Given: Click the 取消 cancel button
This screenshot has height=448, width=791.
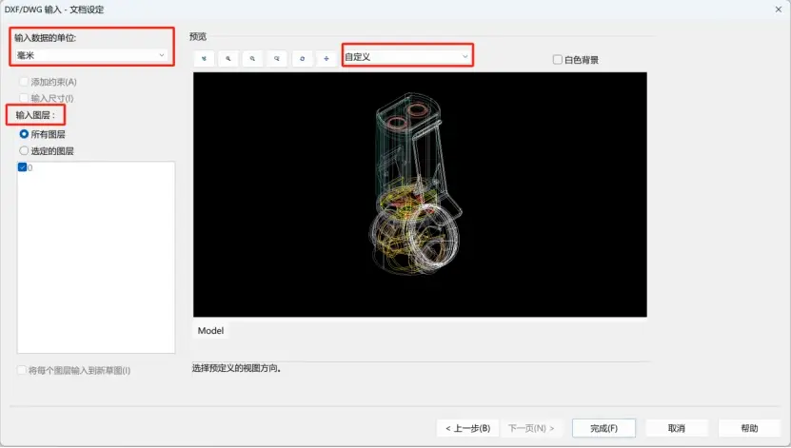Looking at the screenshot, I should [x=677, y=428].
